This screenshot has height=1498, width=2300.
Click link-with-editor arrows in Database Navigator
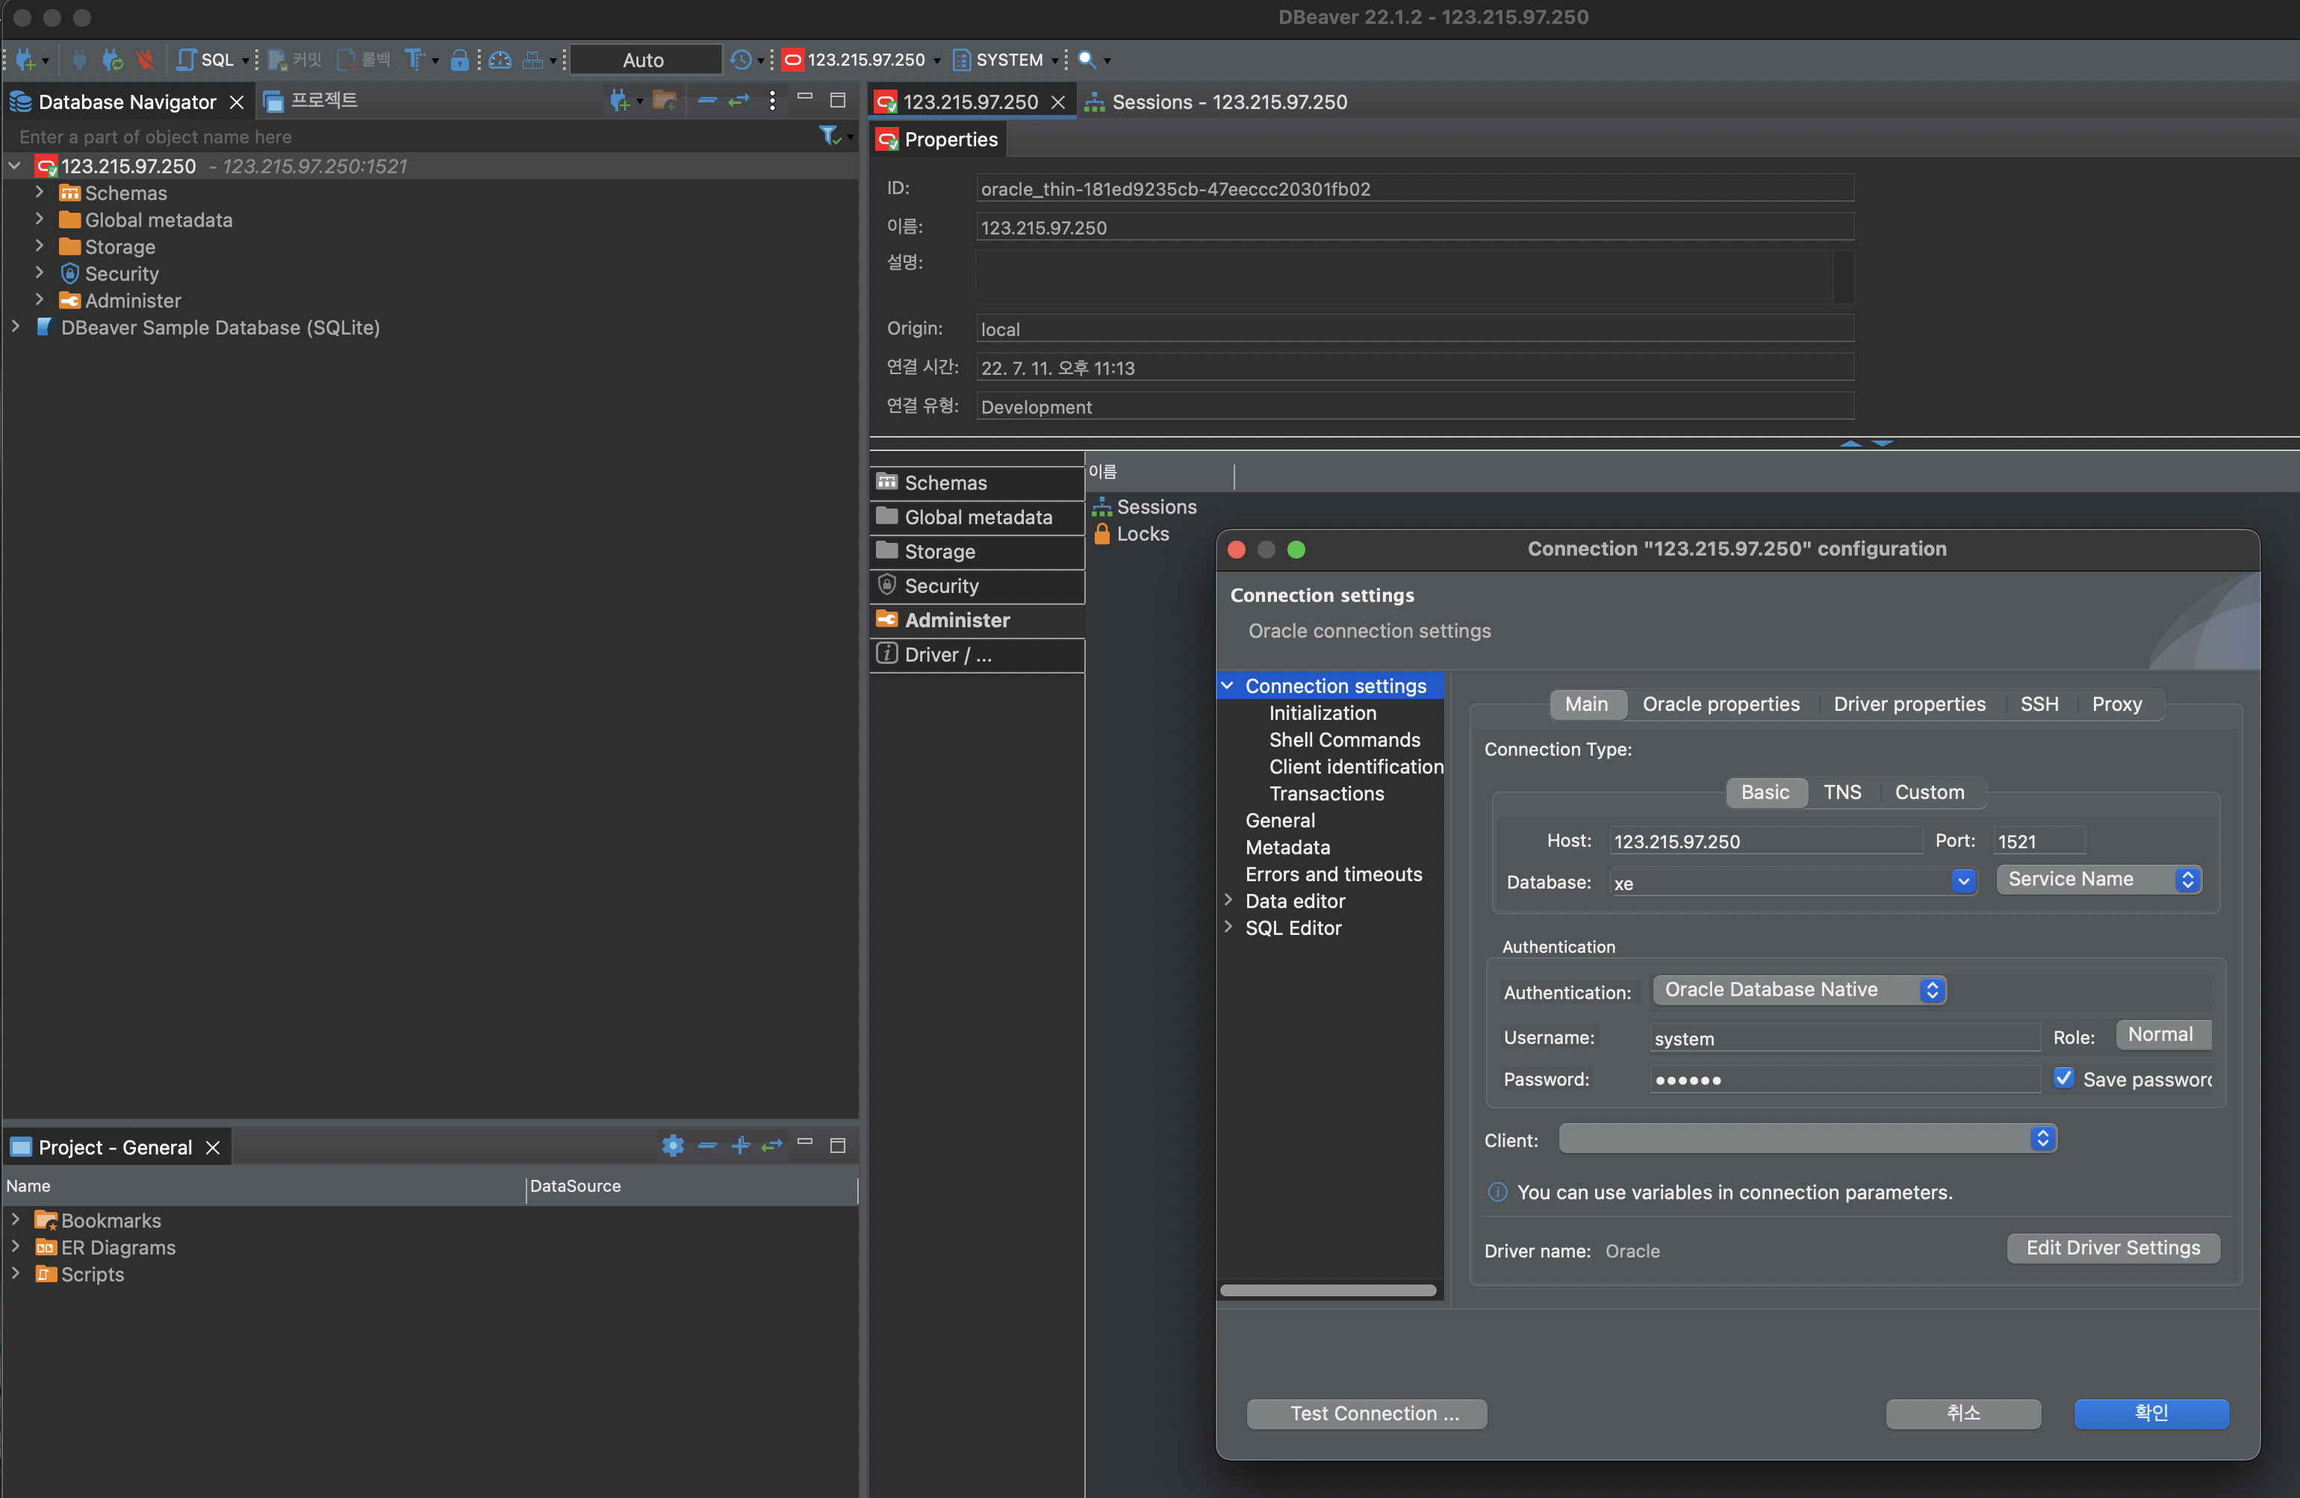pos(739,101)
